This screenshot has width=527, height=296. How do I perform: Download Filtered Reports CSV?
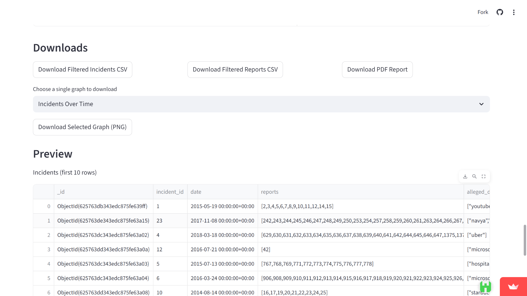click(x=235, y=70)
